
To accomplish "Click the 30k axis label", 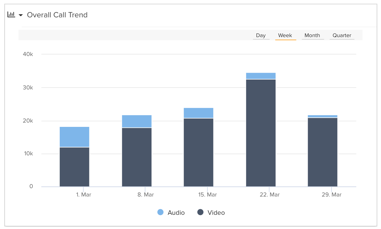I will click(28, 88).
